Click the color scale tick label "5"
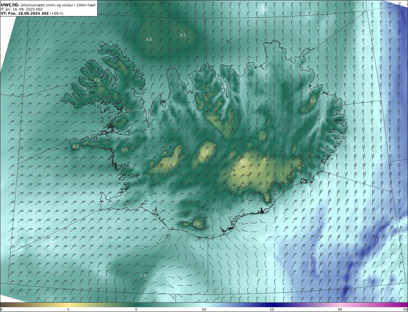408x312 pixels. tap(136, 309)
